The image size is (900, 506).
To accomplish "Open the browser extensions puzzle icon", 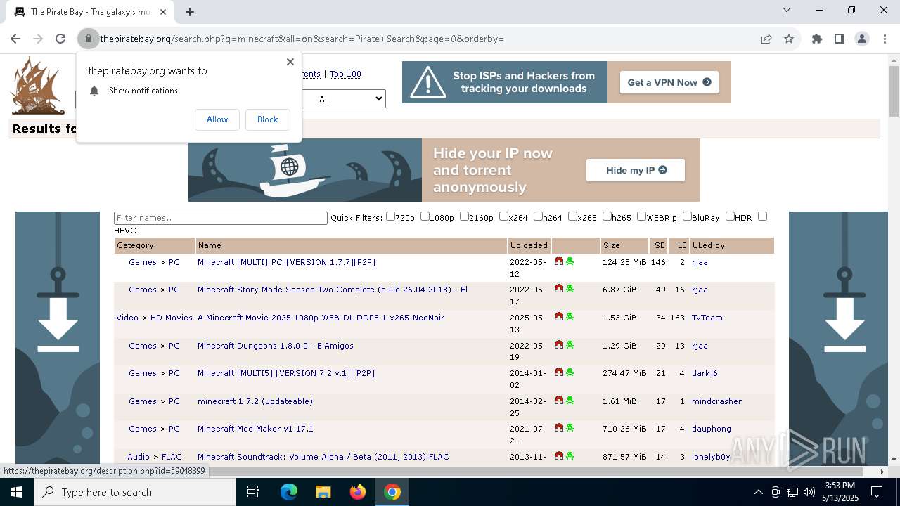I will [817, 39].
